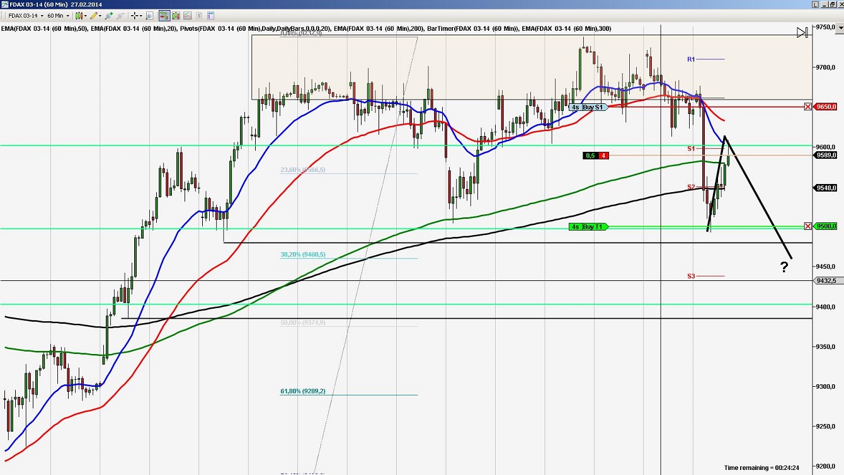The height and width of the screenshot is (475, 844).
Task: Click the S snapshot toolbar toggle
Action: click(198, 16)
